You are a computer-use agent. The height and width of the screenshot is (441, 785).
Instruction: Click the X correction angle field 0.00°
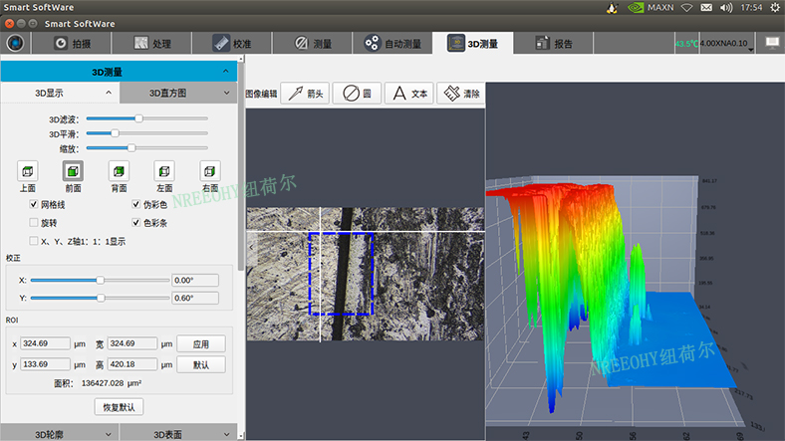[x=195, y=280]
